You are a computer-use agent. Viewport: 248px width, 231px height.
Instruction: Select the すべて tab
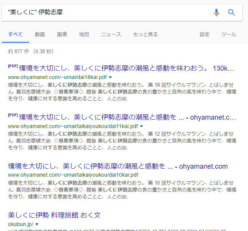tap(15, 35)
